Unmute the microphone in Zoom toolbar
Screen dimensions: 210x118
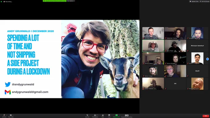[x=4, y=116]
